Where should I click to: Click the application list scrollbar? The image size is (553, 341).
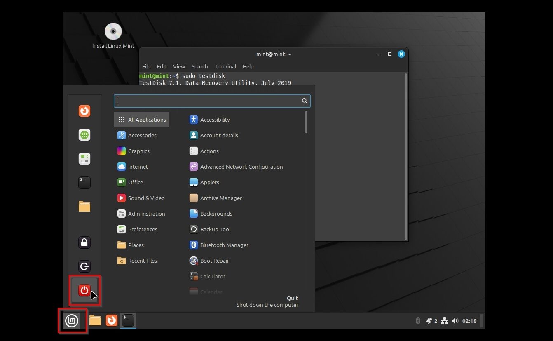[x=306, y=122]
